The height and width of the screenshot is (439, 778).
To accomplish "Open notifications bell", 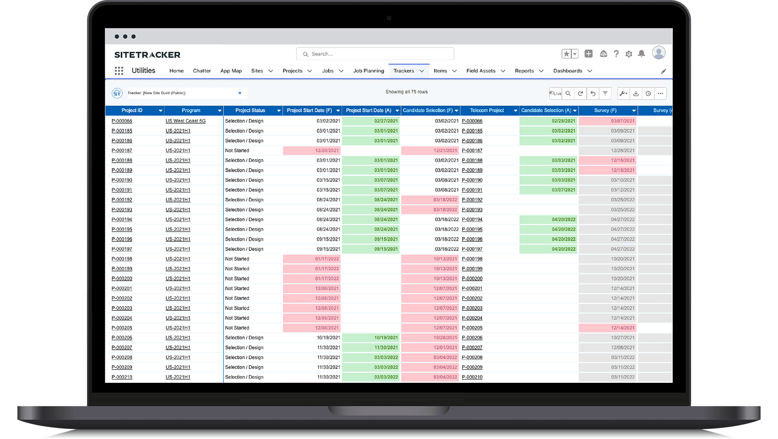I will pos(641,54).
